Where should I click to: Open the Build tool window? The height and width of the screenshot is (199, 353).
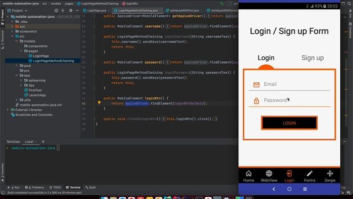click(x=90, y=187)
